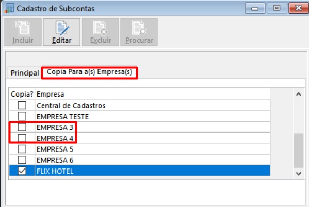Open the Copia Para a(s) Empresa(s) tab
The image size is (309, 207).
tap(89, 72)
